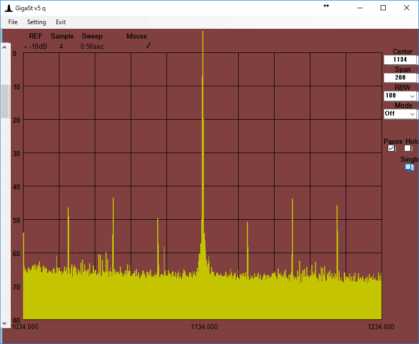Viewport: 419px width, 344px height.
Task: Click the Sample value 4
Action: coord(61,47)
